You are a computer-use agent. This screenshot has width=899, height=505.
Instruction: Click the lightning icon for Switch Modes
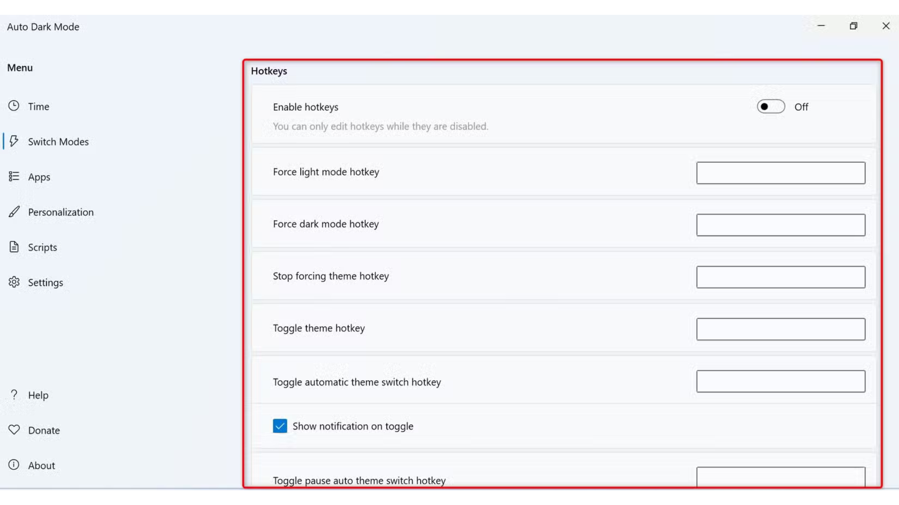click(x=14, y=141)
